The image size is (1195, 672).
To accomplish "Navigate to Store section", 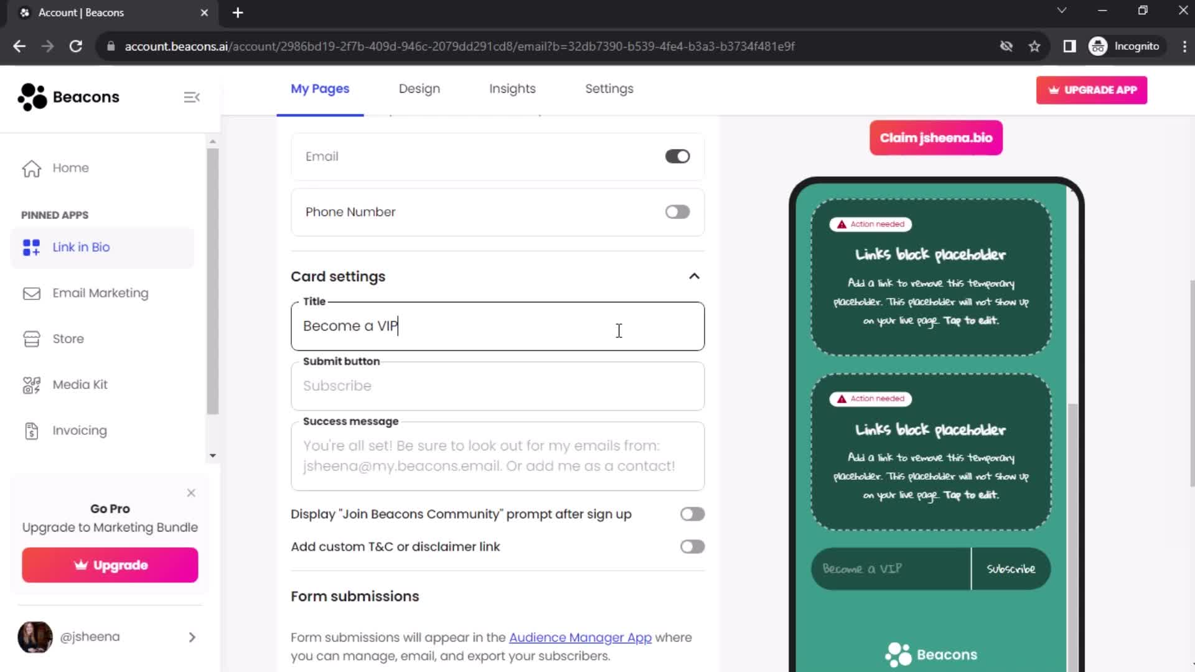I will click(x=69, y=338).
